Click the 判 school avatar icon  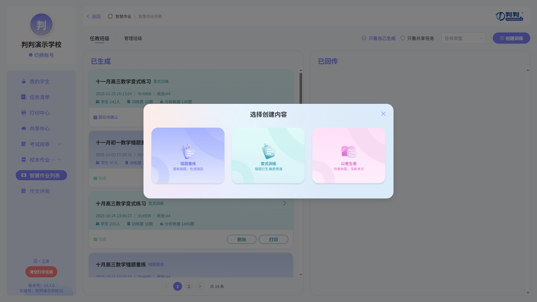[41, 25]
